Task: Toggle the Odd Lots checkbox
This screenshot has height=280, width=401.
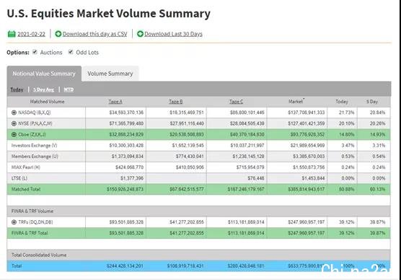Action: coord(71,52)
